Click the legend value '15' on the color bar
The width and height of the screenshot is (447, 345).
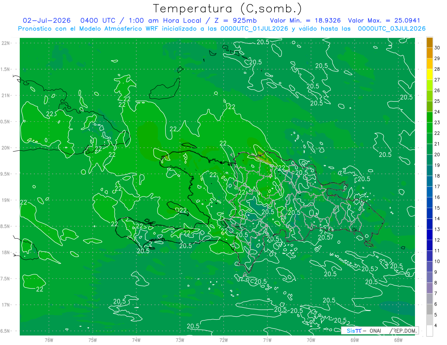437,208
